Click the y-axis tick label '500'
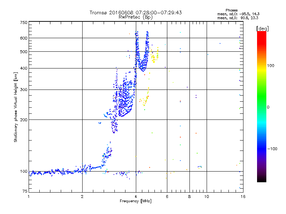The height and width of the screenshot is (214, 286). tap(24, 52)
